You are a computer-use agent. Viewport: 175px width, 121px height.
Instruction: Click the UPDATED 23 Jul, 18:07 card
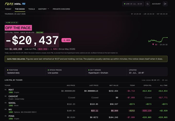(147, 71)
